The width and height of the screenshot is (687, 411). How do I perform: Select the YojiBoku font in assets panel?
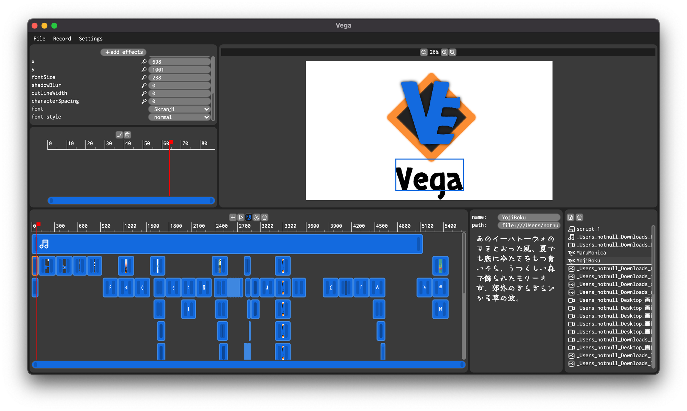click(586, 260)
